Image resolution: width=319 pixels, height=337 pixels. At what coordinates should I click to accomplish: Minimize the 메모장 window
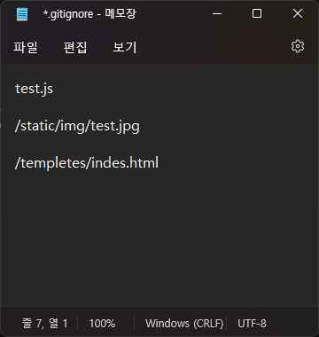pos(217,13)
